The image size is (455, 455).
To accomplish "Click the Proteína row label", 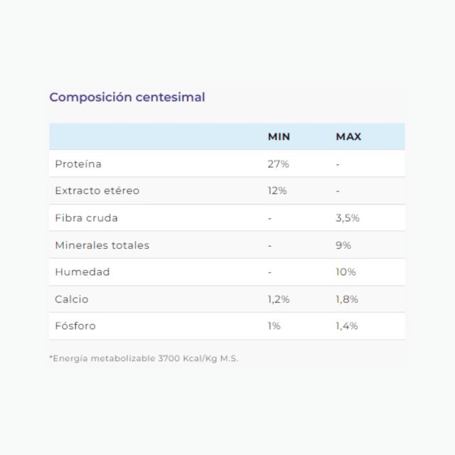I will (78, 164).
